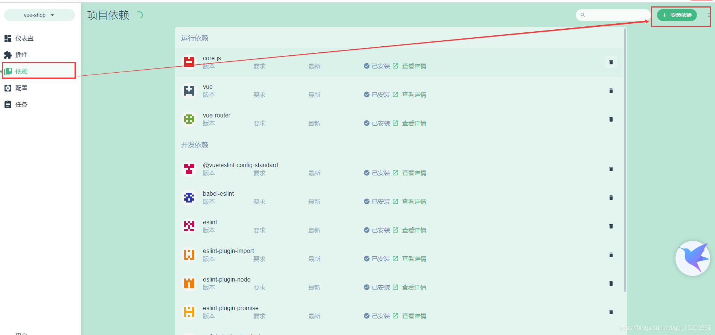715x335 pixels.
Task: Select the 依赖 dependencies menu item
Action: pyautogui.click(x=40, y=71)
